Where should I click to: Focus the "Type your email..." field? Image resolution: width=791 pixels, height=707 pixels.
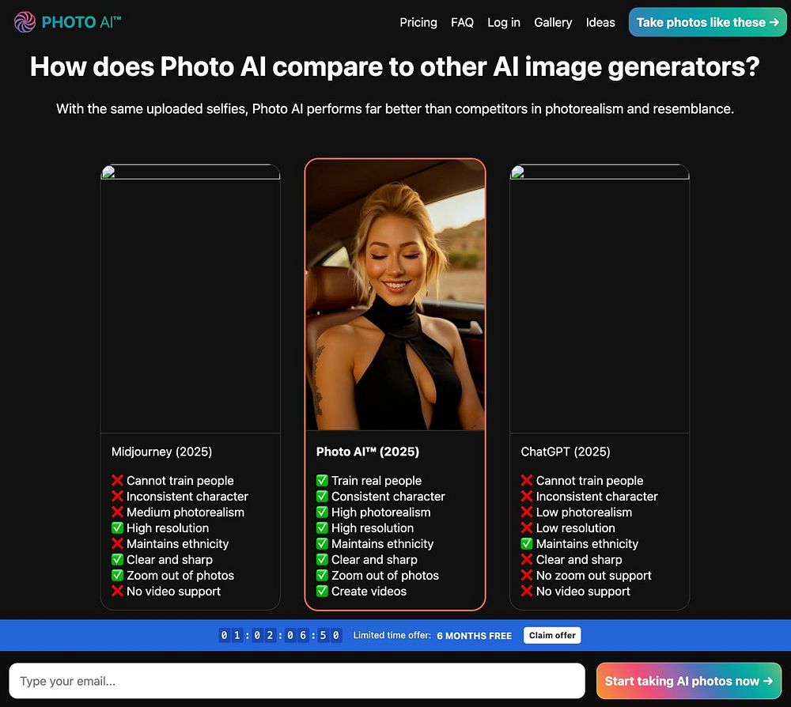[x=297, y=681]
